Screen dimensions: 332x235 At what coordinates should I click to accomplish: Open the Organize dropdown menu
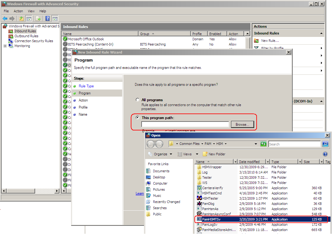click(x=160, y=154)
